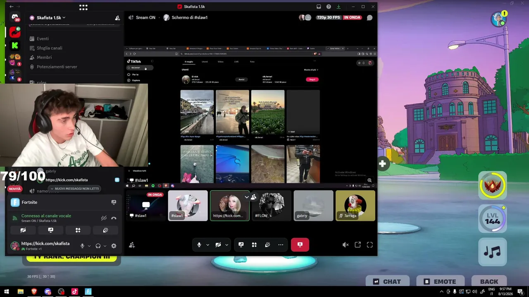Select the live #slaw1 screen-share tile

[146, 205]
